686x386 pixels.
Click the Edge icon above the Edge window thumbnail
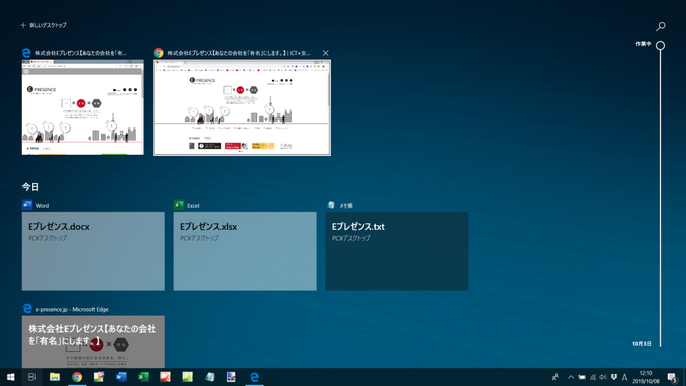point(26,53)
